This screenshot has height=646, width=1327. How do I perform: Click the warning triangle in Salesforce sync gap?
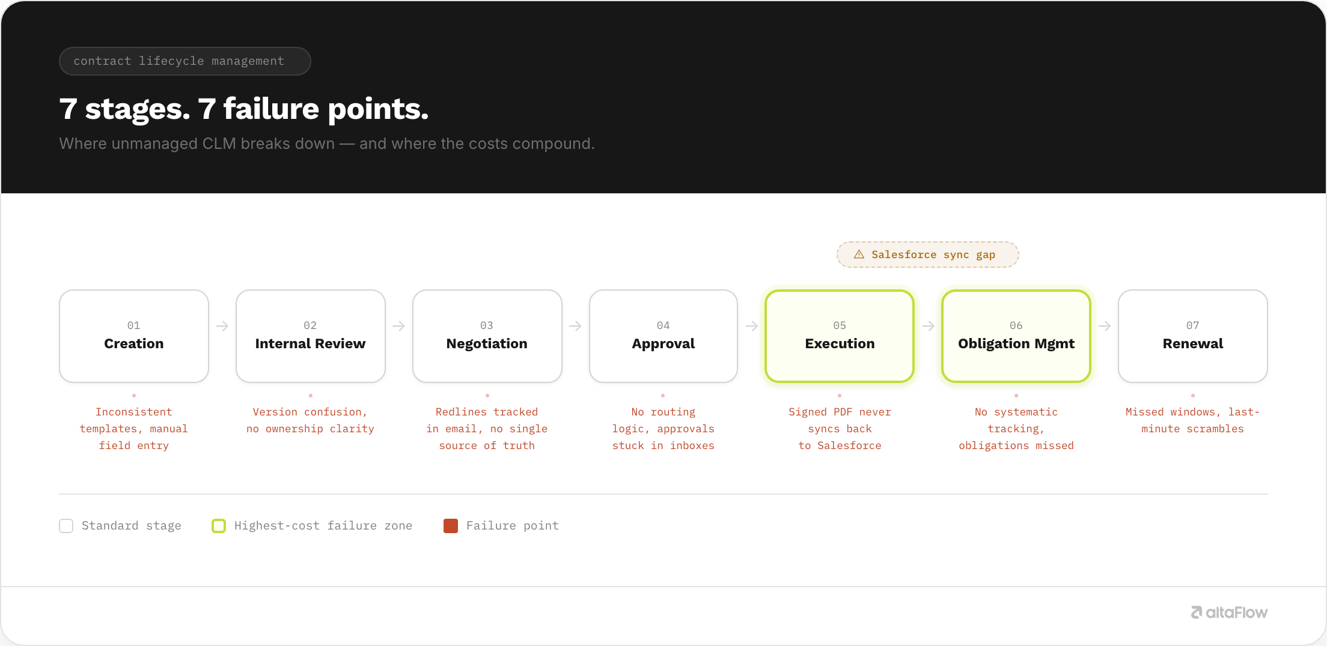pyautogui.click(x=859, y=255)
